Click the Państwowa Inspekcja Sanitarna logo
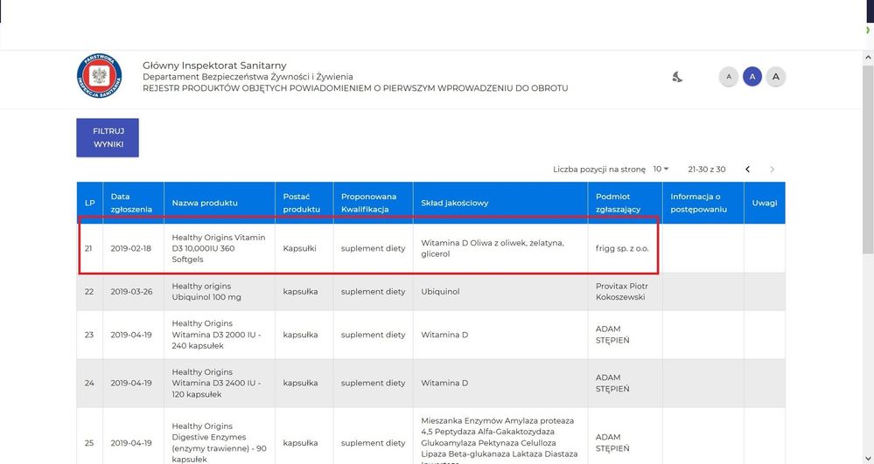The height and width of the screenshot is (464, 874). [99, 76]
